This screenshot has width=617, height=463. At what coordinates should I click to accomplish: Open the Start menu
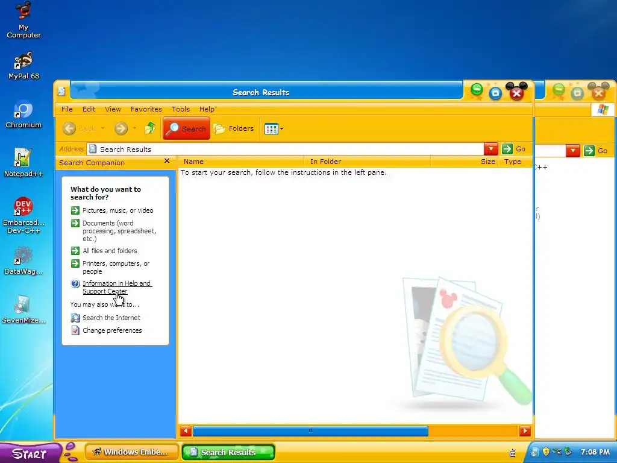point(30,453)
